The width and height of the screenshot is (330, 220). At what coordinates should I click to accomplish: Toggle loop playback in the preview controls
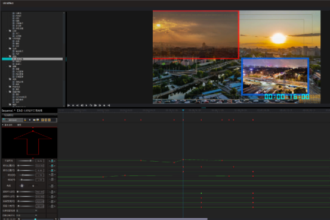click(x=91, y=105)
